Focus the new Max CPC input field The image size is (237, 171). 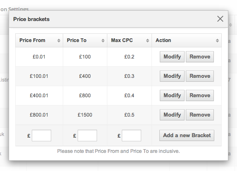click(131, 136)
